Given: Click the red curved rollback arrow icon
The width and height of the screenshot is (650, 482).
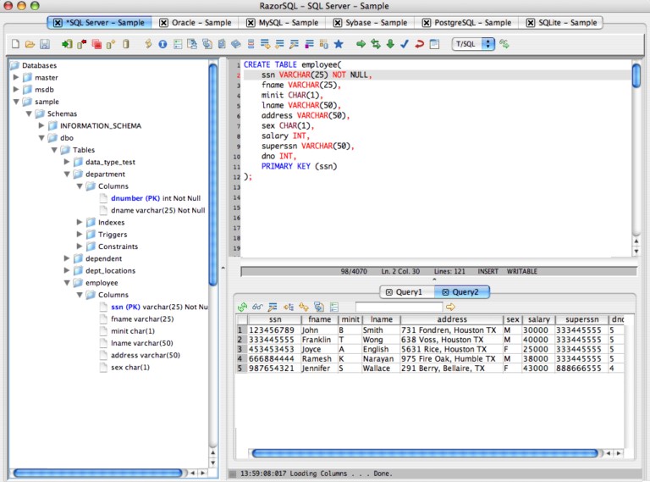Looking at the screenshot, I should pos(420,44).
